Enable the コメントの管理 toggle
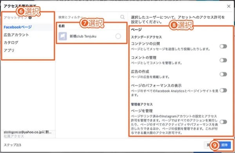Screen dimensions: 235x153 point(223,60)
